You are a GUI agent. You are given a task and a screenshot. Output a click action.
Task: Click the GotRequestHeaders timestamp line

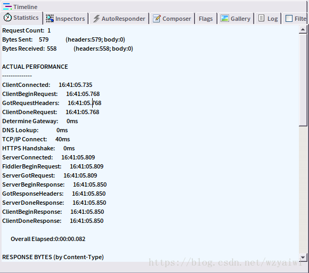[52, 103]
